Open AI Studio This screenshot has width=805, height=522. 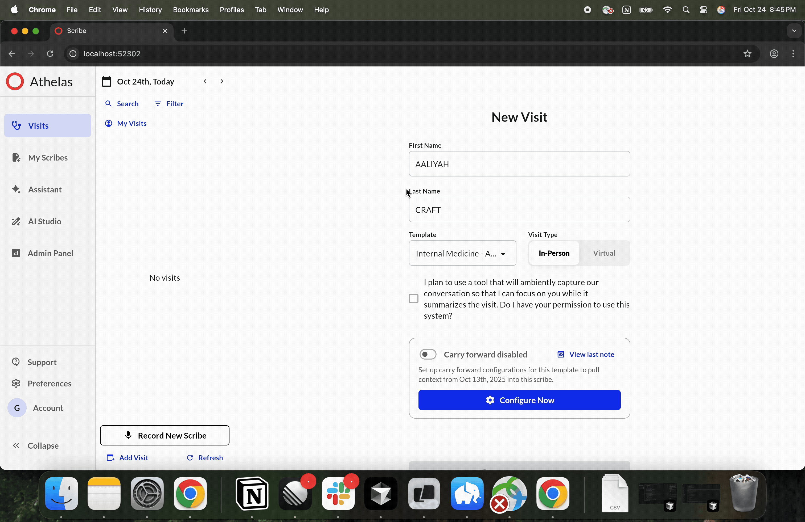44,221
